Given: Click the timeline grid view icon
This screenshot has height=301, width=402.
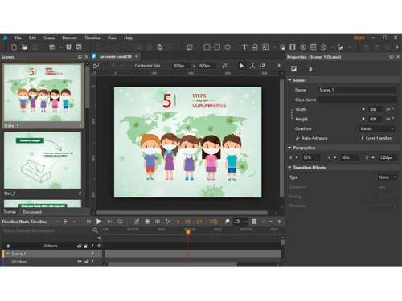Looking at the screenshot, I should (254, 222).
